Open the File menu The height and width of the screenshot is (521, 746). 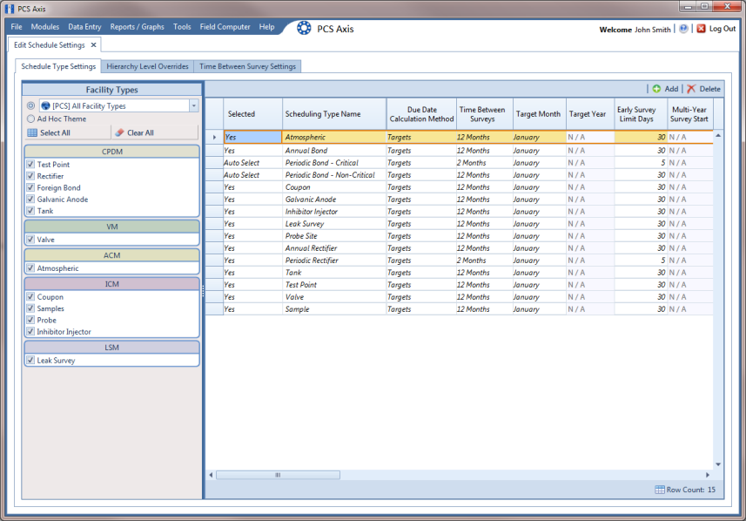(x=17, y=27)
